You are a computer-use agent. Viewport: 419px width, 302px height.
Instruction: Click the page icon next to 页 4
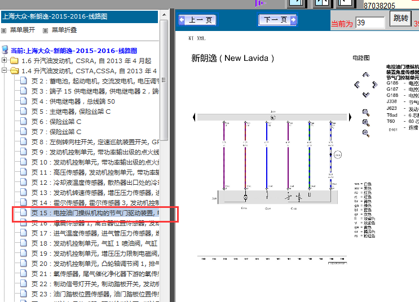point(24,101)
